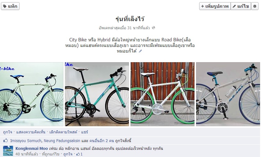This screenshot has width=261, height=157.
Task: Click the Konglenmai Moo profile picture
Action: tap(8, 151)
